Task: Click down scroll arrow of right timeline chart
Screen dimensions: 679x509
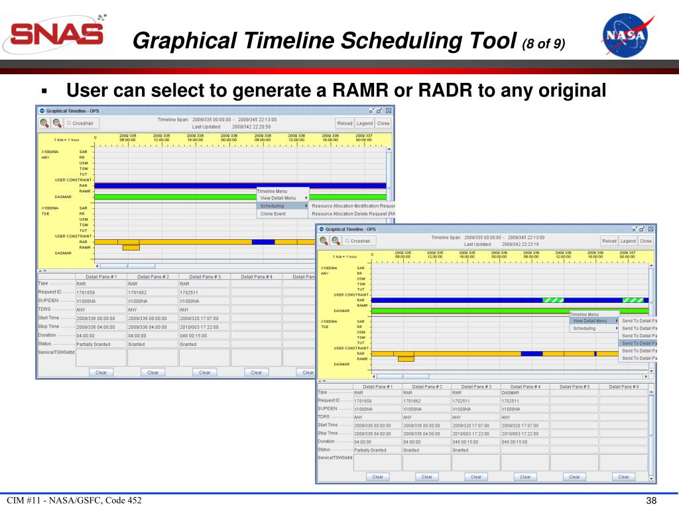Action: [x=651, y=371]
